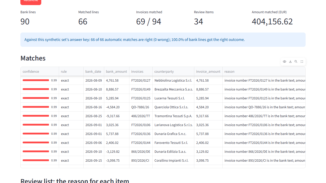Screen dimensions: 326x183
Task: Sort by the counterparty column header
Action: (173, 71)
